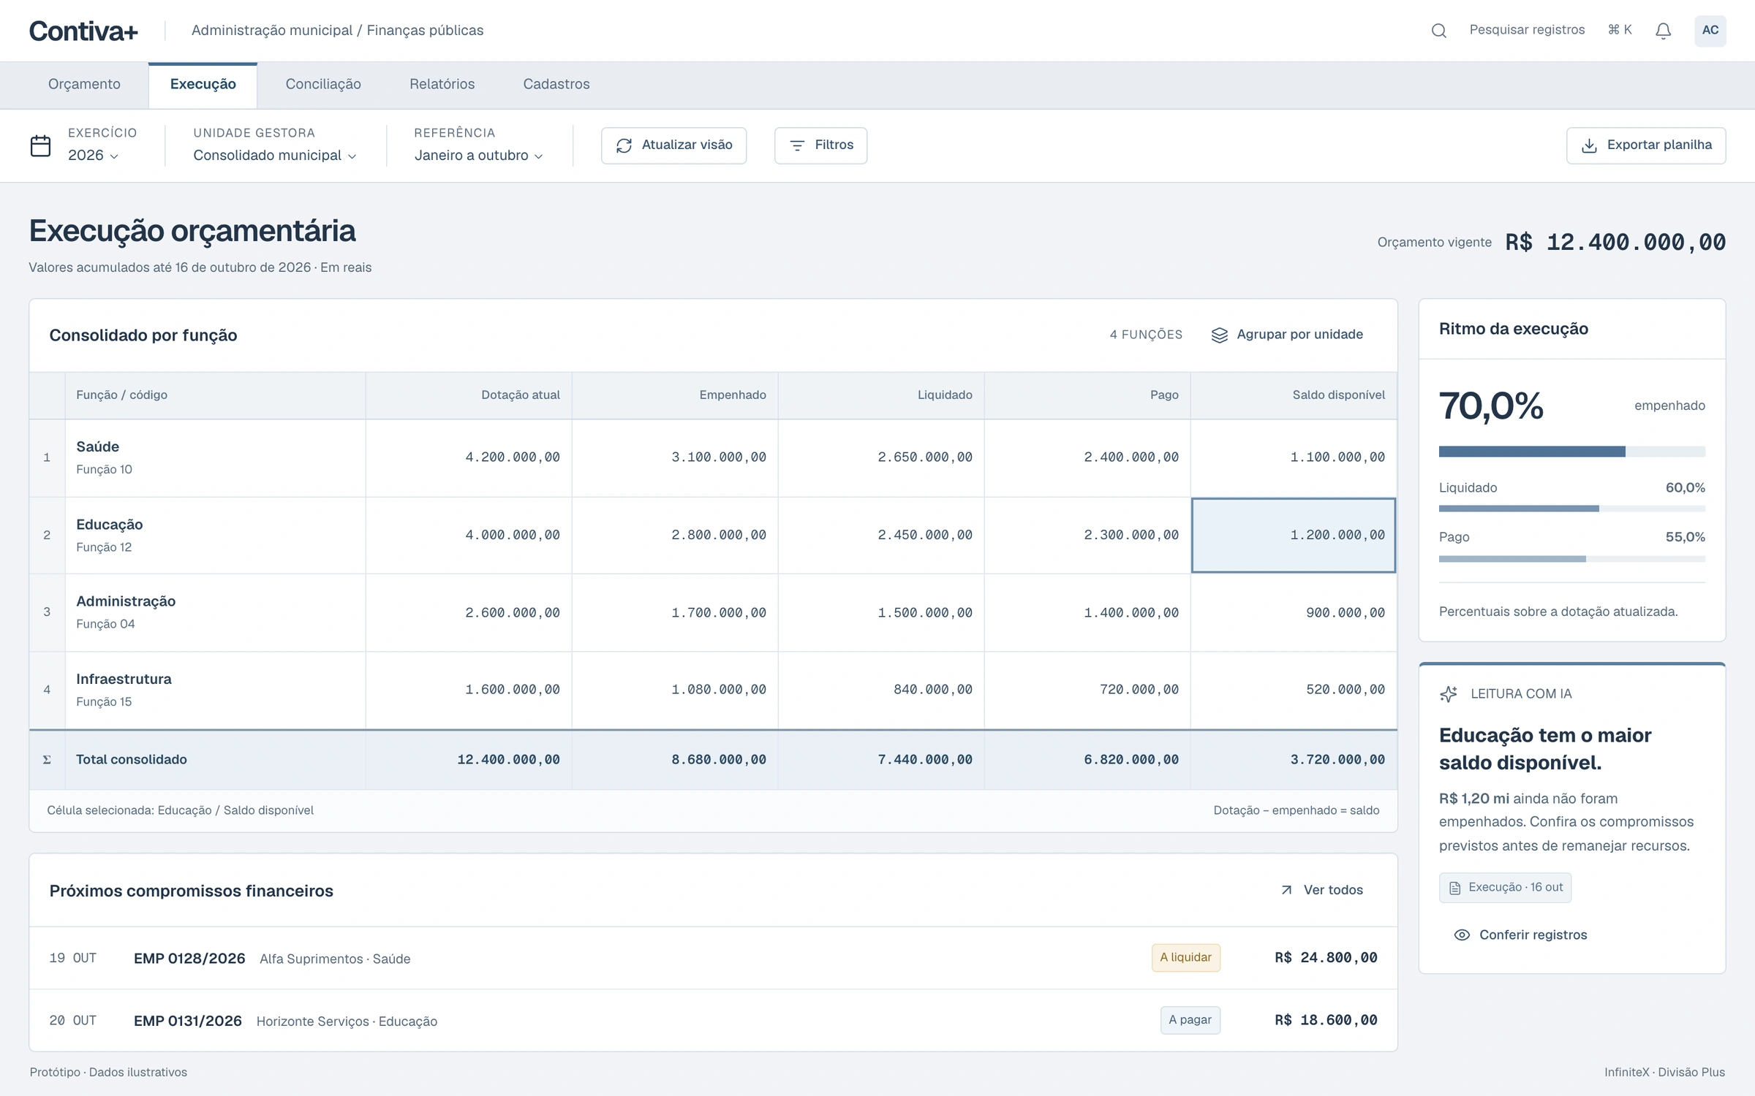
Task: Click the Contiva+ logo
Action: [83, 31]
